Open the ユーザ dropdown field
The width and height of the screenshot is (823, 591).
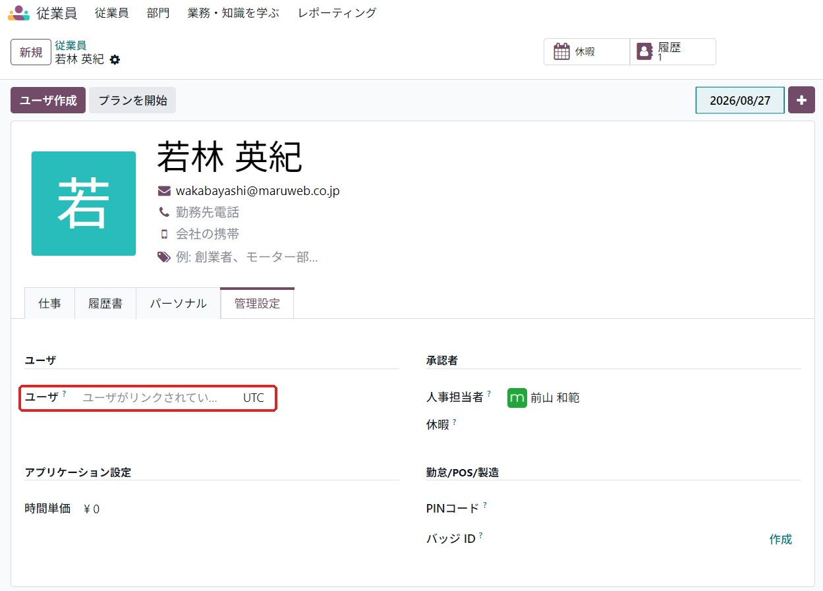[158, 398]
